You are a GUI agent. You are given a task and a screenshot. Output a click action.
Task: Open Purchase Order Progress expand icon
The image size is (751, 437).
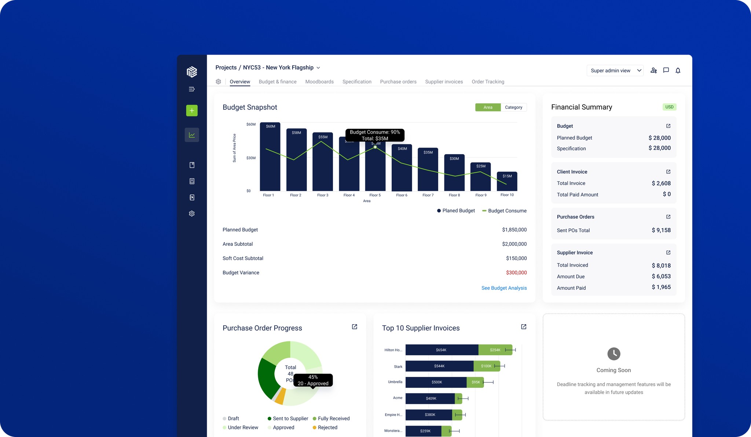click(x=355, y=327)
